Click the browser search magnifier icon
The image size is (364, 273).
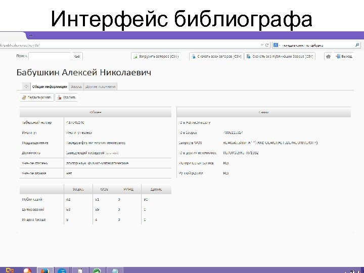click(357, 45)
